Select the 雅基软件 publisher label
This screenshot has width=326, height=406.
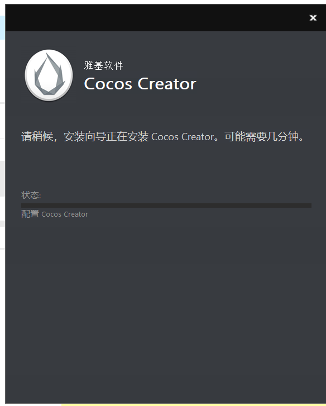(103, 65)
